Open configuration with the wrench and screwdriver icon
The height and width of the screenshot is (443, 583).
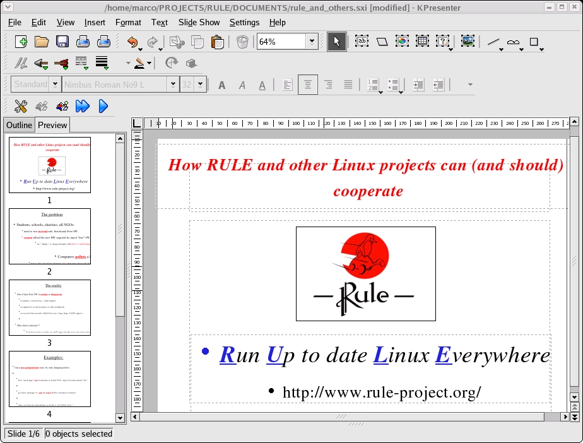[20, 107]
